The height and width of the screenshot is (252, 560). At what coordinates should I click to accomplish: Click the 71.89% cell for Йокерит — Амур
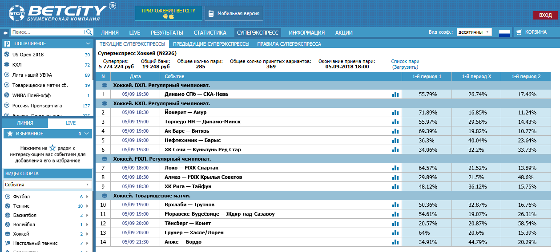(427, 113)
